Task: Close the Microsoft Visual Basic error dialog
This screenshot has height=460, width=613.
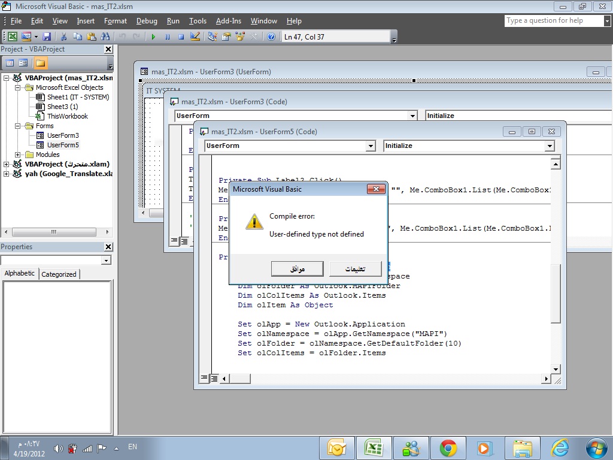Action: coord(376,189)
